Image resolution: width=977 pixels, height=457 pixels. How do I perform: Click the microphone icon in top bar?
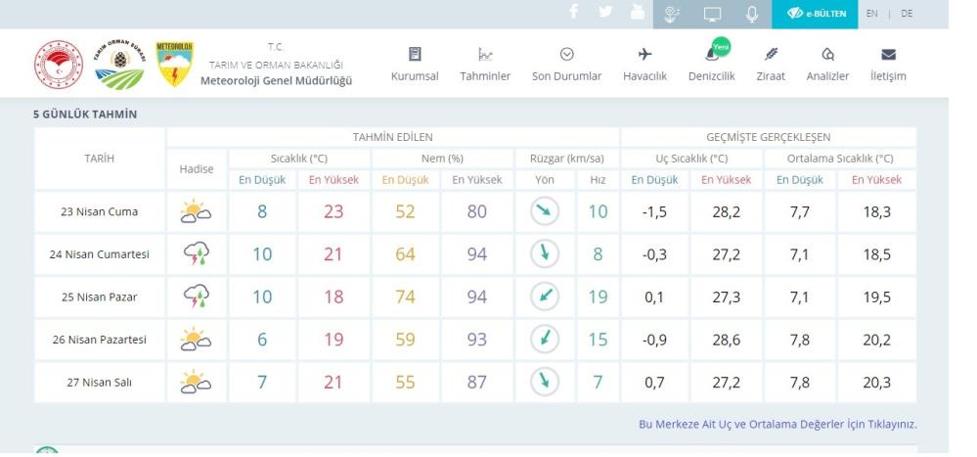pyautogui.click(x=752, y=14)
